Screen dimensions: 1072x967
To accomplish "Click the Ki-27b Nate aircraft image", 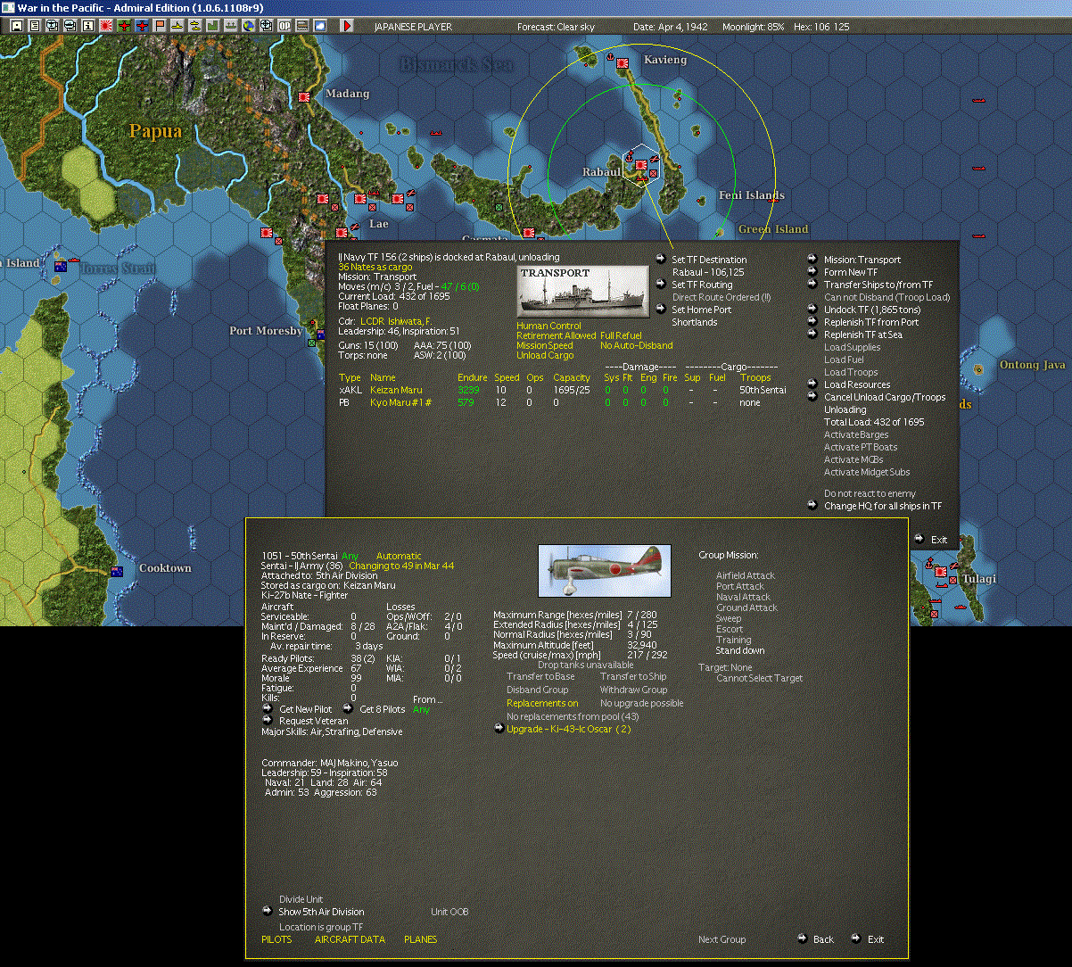I will click(605, 571).
